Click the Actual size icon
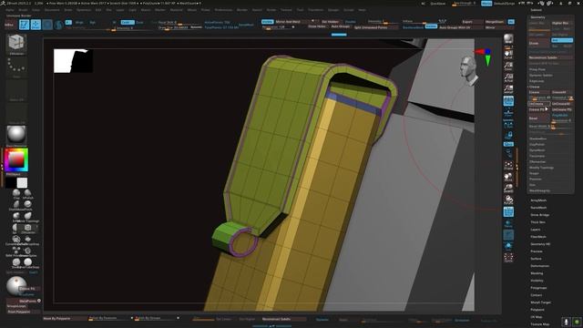Viewport: 583px width, 328px height. click(508, 77)
